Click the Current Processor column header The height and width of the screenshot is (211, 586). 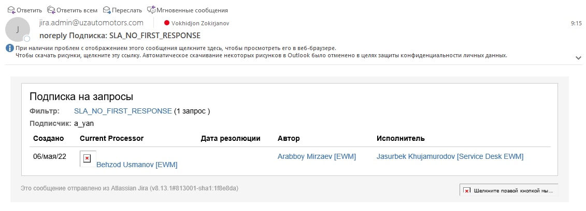[112, 138]
